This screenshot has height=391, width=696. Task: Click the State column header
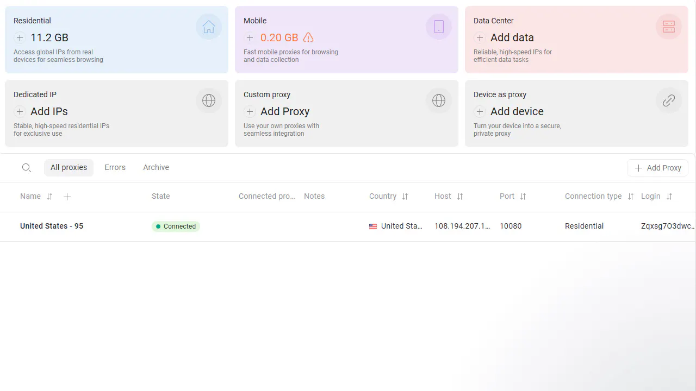(x=161, y=196)
